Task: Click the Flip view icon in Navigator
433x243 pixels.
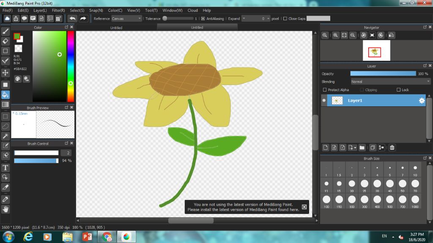Action: point(391,35)
